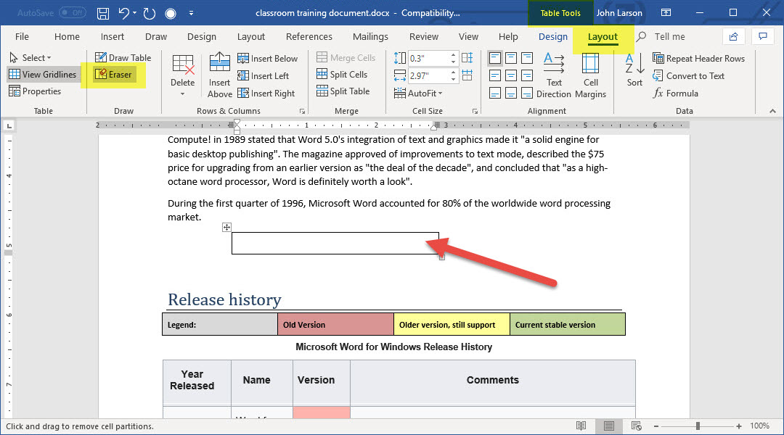Click Insert Above icon
Image resolution: width=784 pixels, height=435 pixels.
click(219, 75)
